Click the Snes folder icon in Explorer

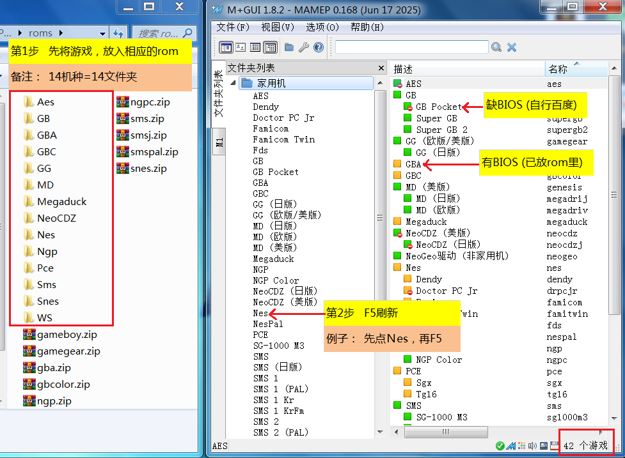click(x=29, y=302)
